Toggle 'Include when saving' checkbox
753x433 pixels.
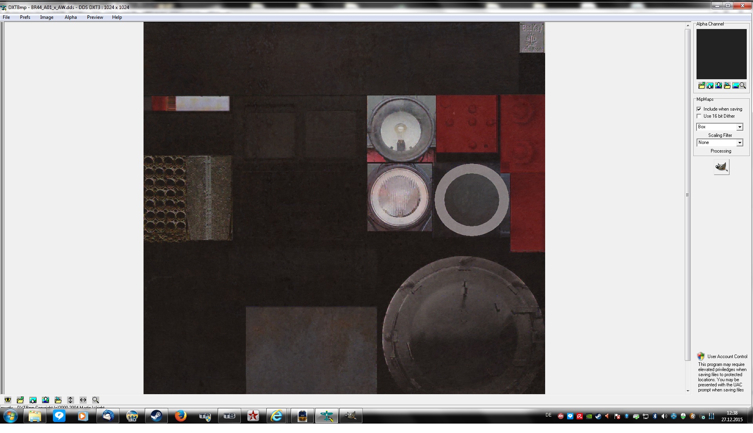point(699,109)
